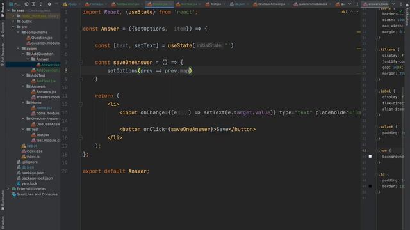
Task: Toggle the code fold marker beside line 7
Action: tap(81, 63)
